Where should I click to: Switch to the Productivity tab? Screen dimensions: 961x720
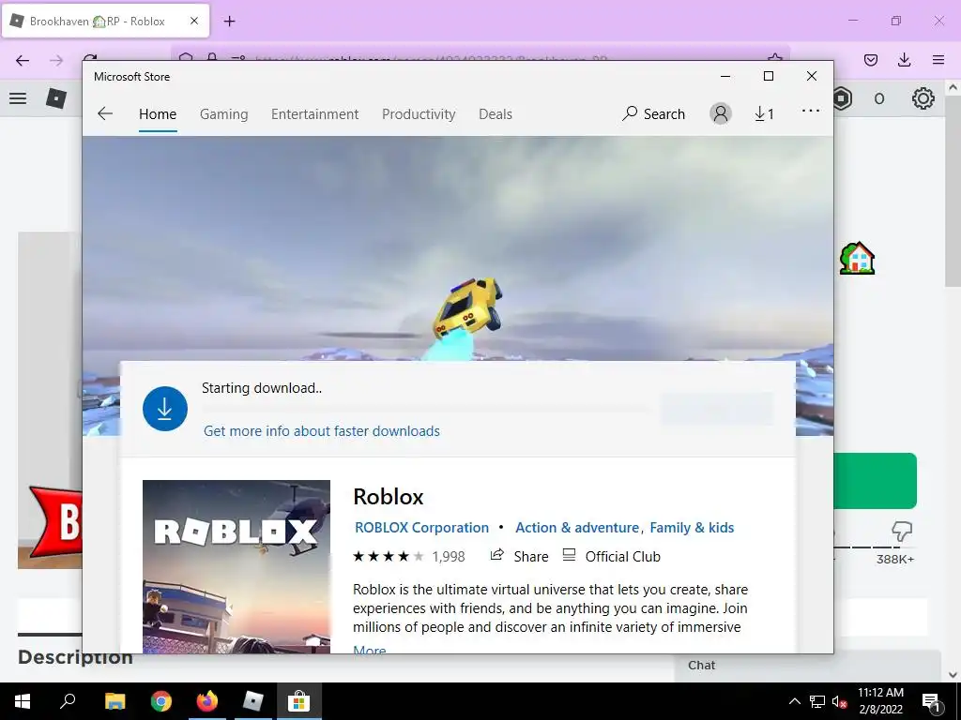pyautogui.click(x=419, y=113)
